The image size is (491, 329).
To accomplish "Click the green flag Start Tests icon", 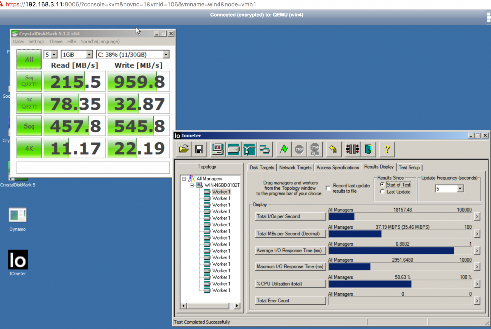I will tap(283, 149).
